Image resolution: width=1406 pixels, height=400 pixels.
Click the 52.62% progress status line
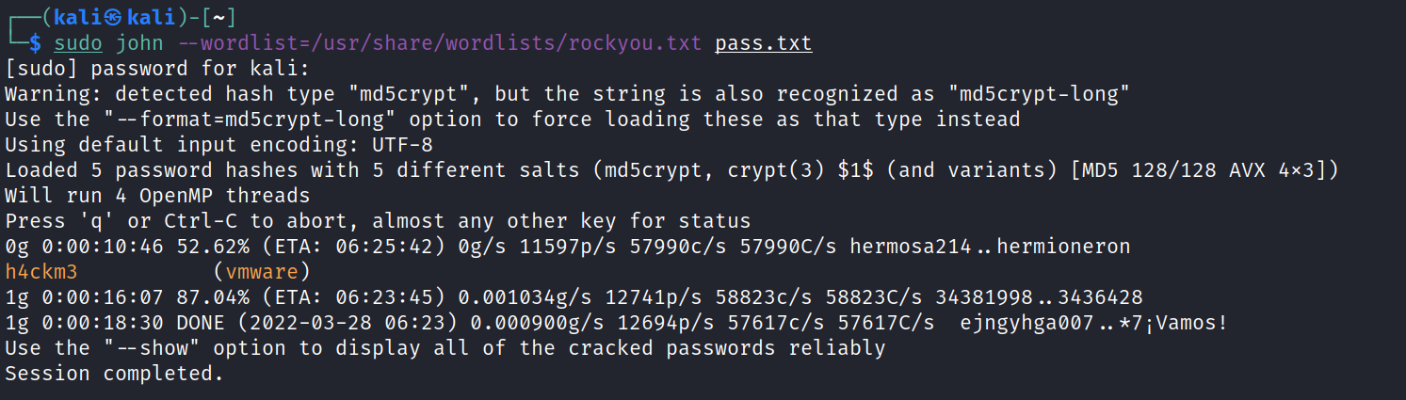pyautogui.click(x=567, y=247)
